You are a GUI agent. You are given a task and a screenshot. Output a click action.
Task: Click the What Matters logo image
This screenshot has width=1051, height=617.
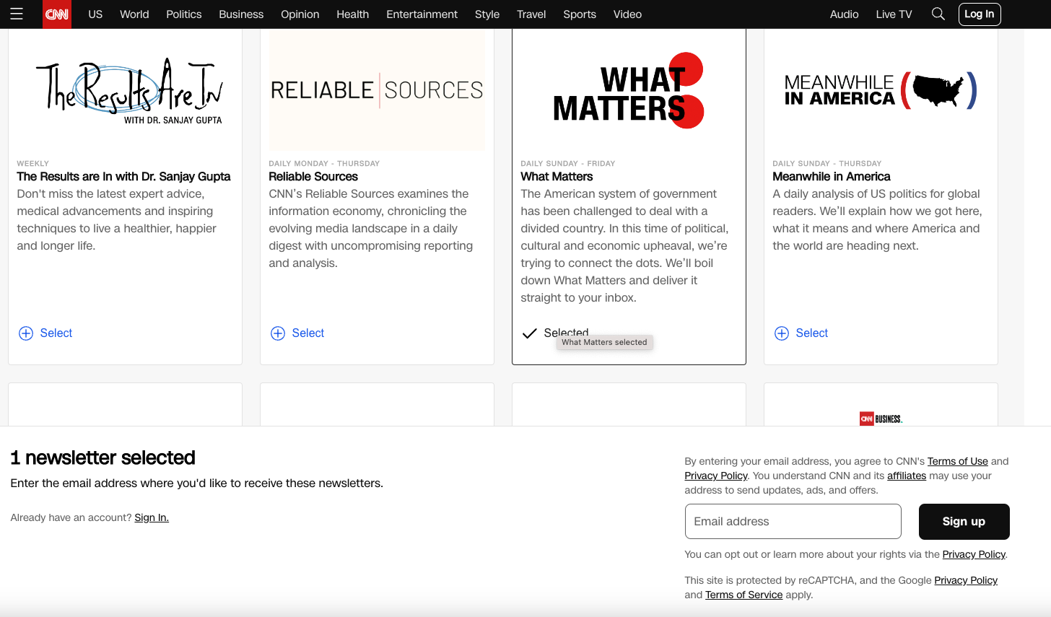coord(628,91)
